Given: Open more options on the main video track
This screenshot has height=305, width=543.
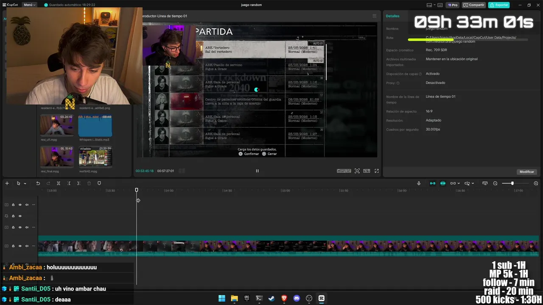Looking at the screenshot, I should click(34, 246).
